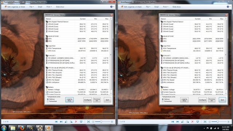Rotate photo clockwise in 3mmRepasted window
233x131 pixels.
(187, 122)
